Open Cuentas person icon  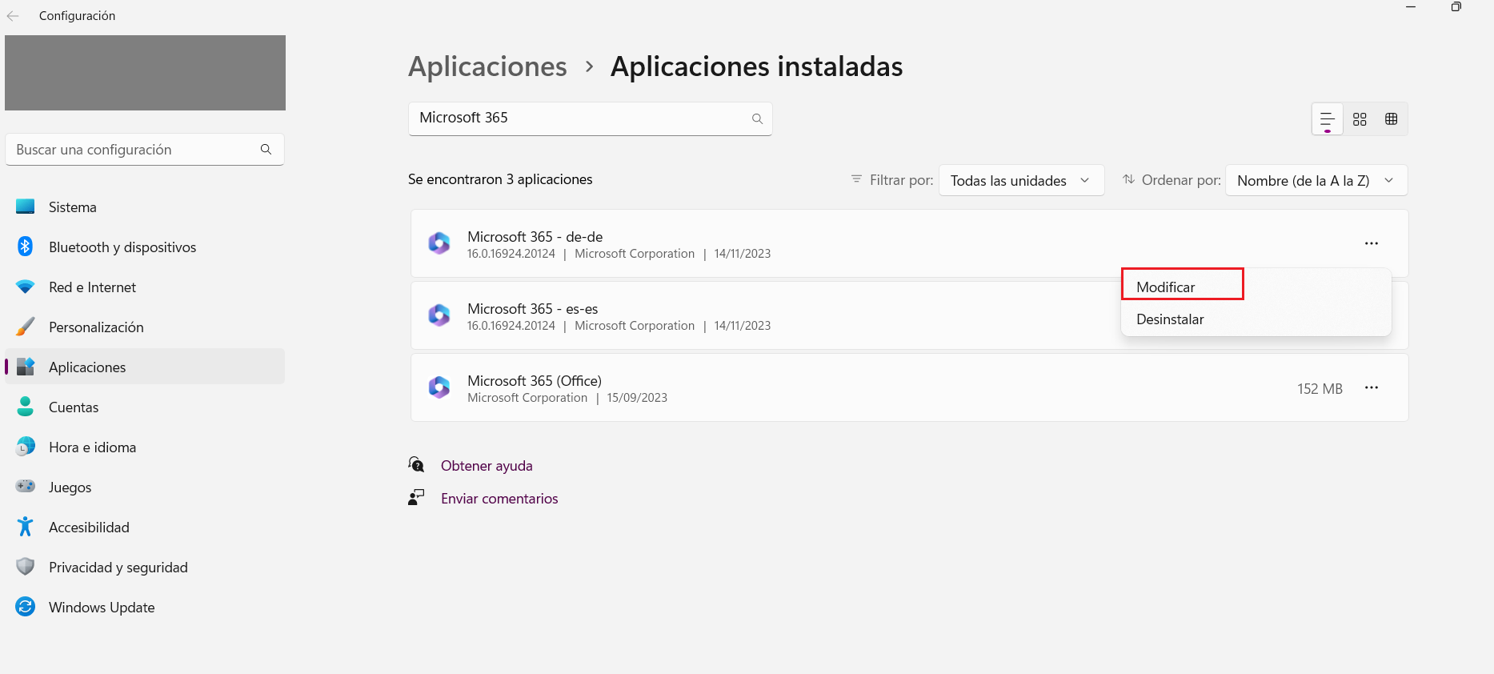26,407
